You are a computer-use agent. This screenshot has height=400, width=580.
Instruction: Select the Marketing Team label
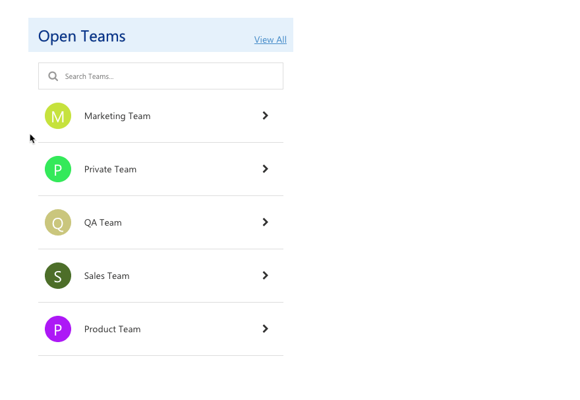(117, 116)
